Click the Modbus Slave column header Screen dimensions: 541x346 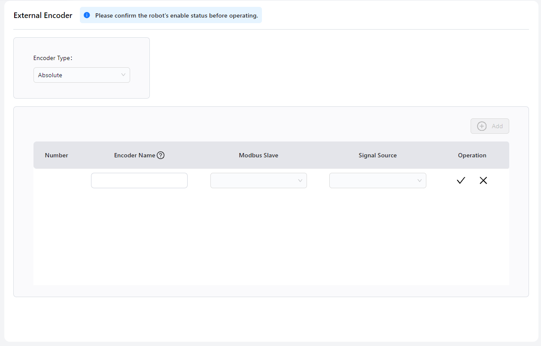(258, 155)
